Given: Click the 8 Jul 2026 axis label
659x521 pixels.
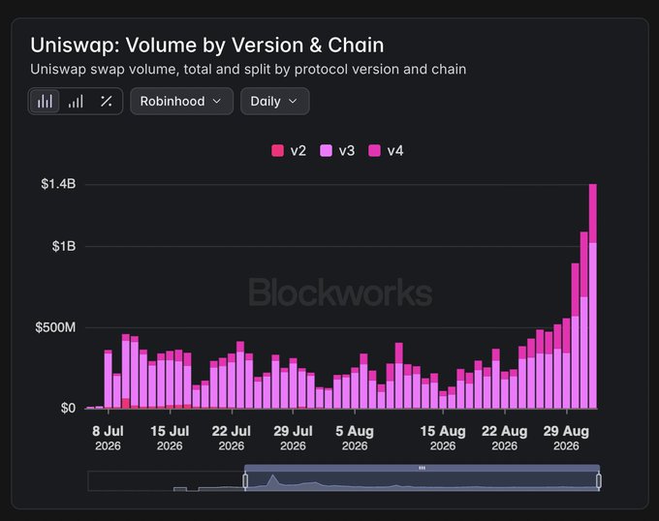Looking at the screenshot, I should pos(108,439).
